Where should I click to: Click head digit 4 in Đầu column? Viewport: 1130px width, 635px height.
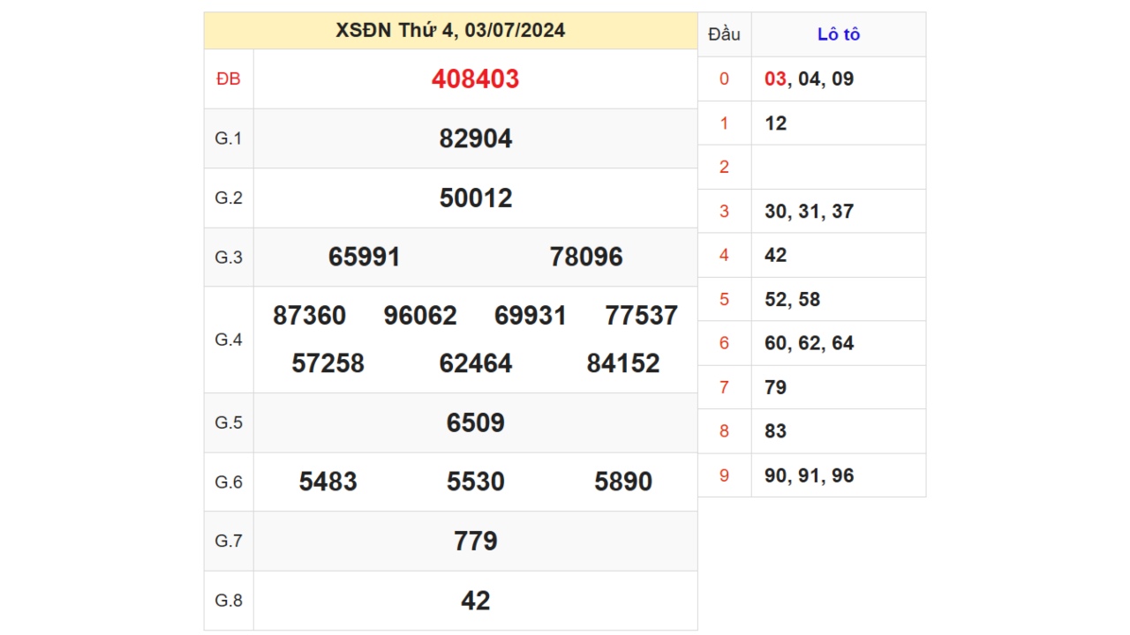point(724,256)
